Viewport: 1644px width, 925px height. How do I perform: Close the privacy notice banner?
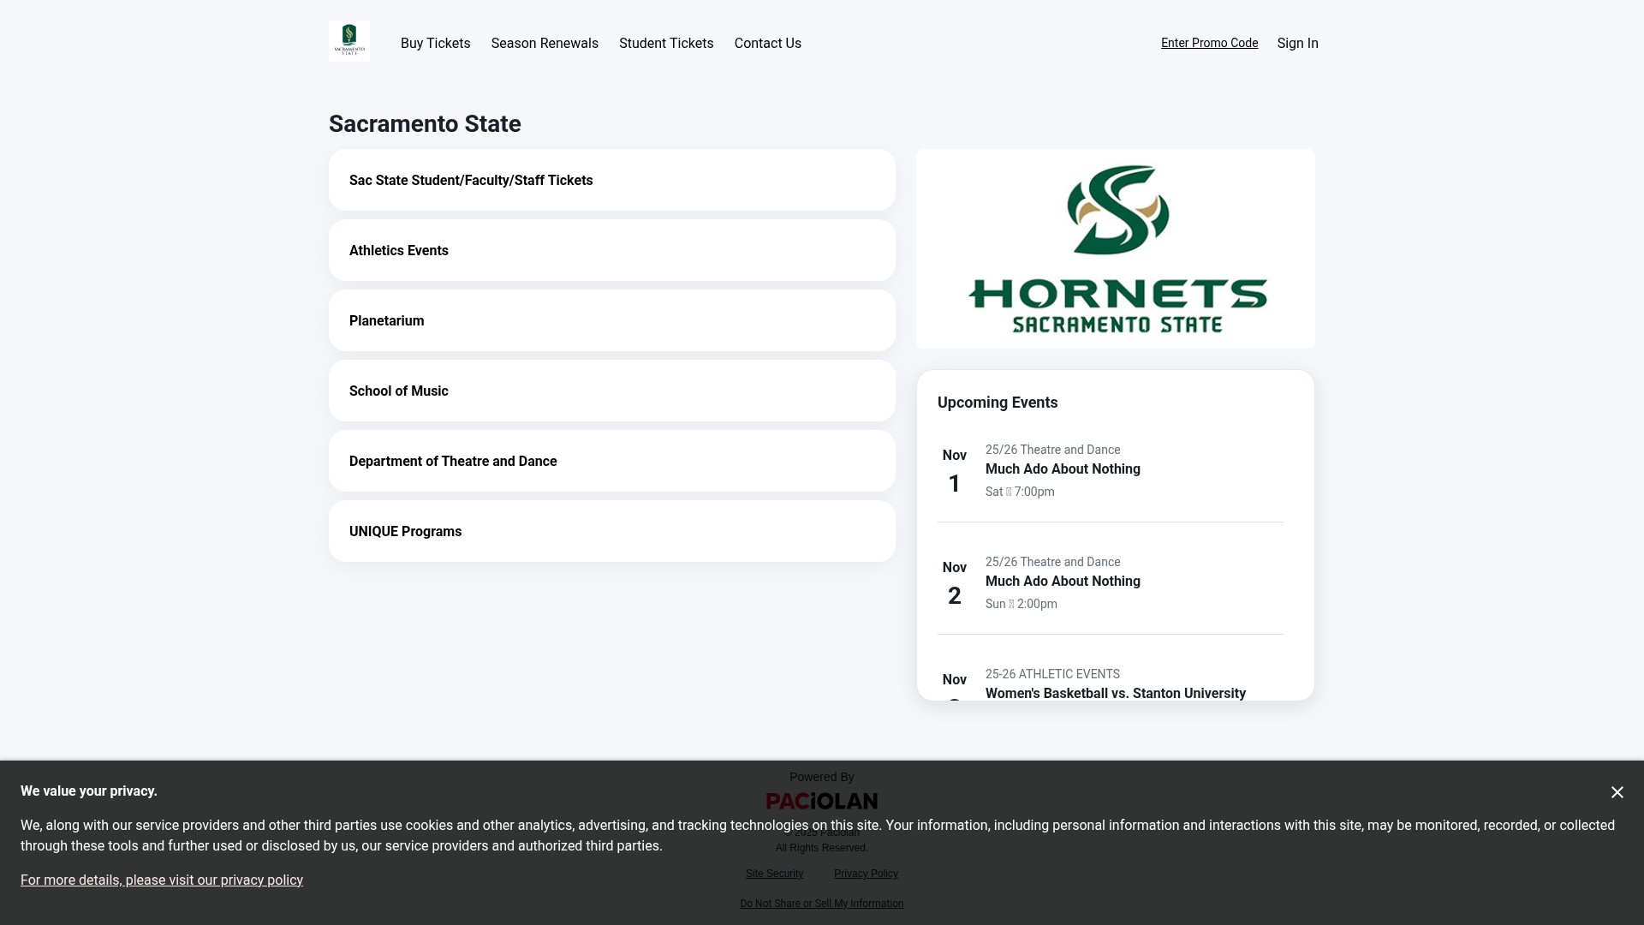coord(1617,792)
